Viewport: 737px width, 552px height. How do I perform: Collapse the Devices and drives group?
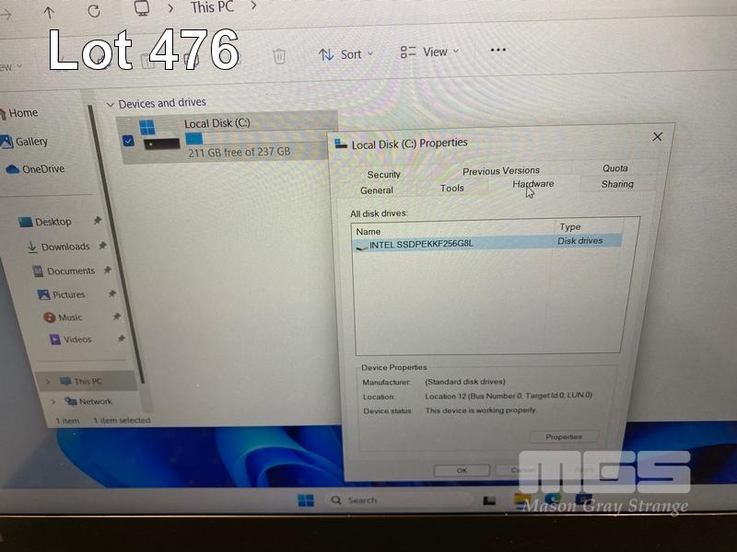[111, 105]
